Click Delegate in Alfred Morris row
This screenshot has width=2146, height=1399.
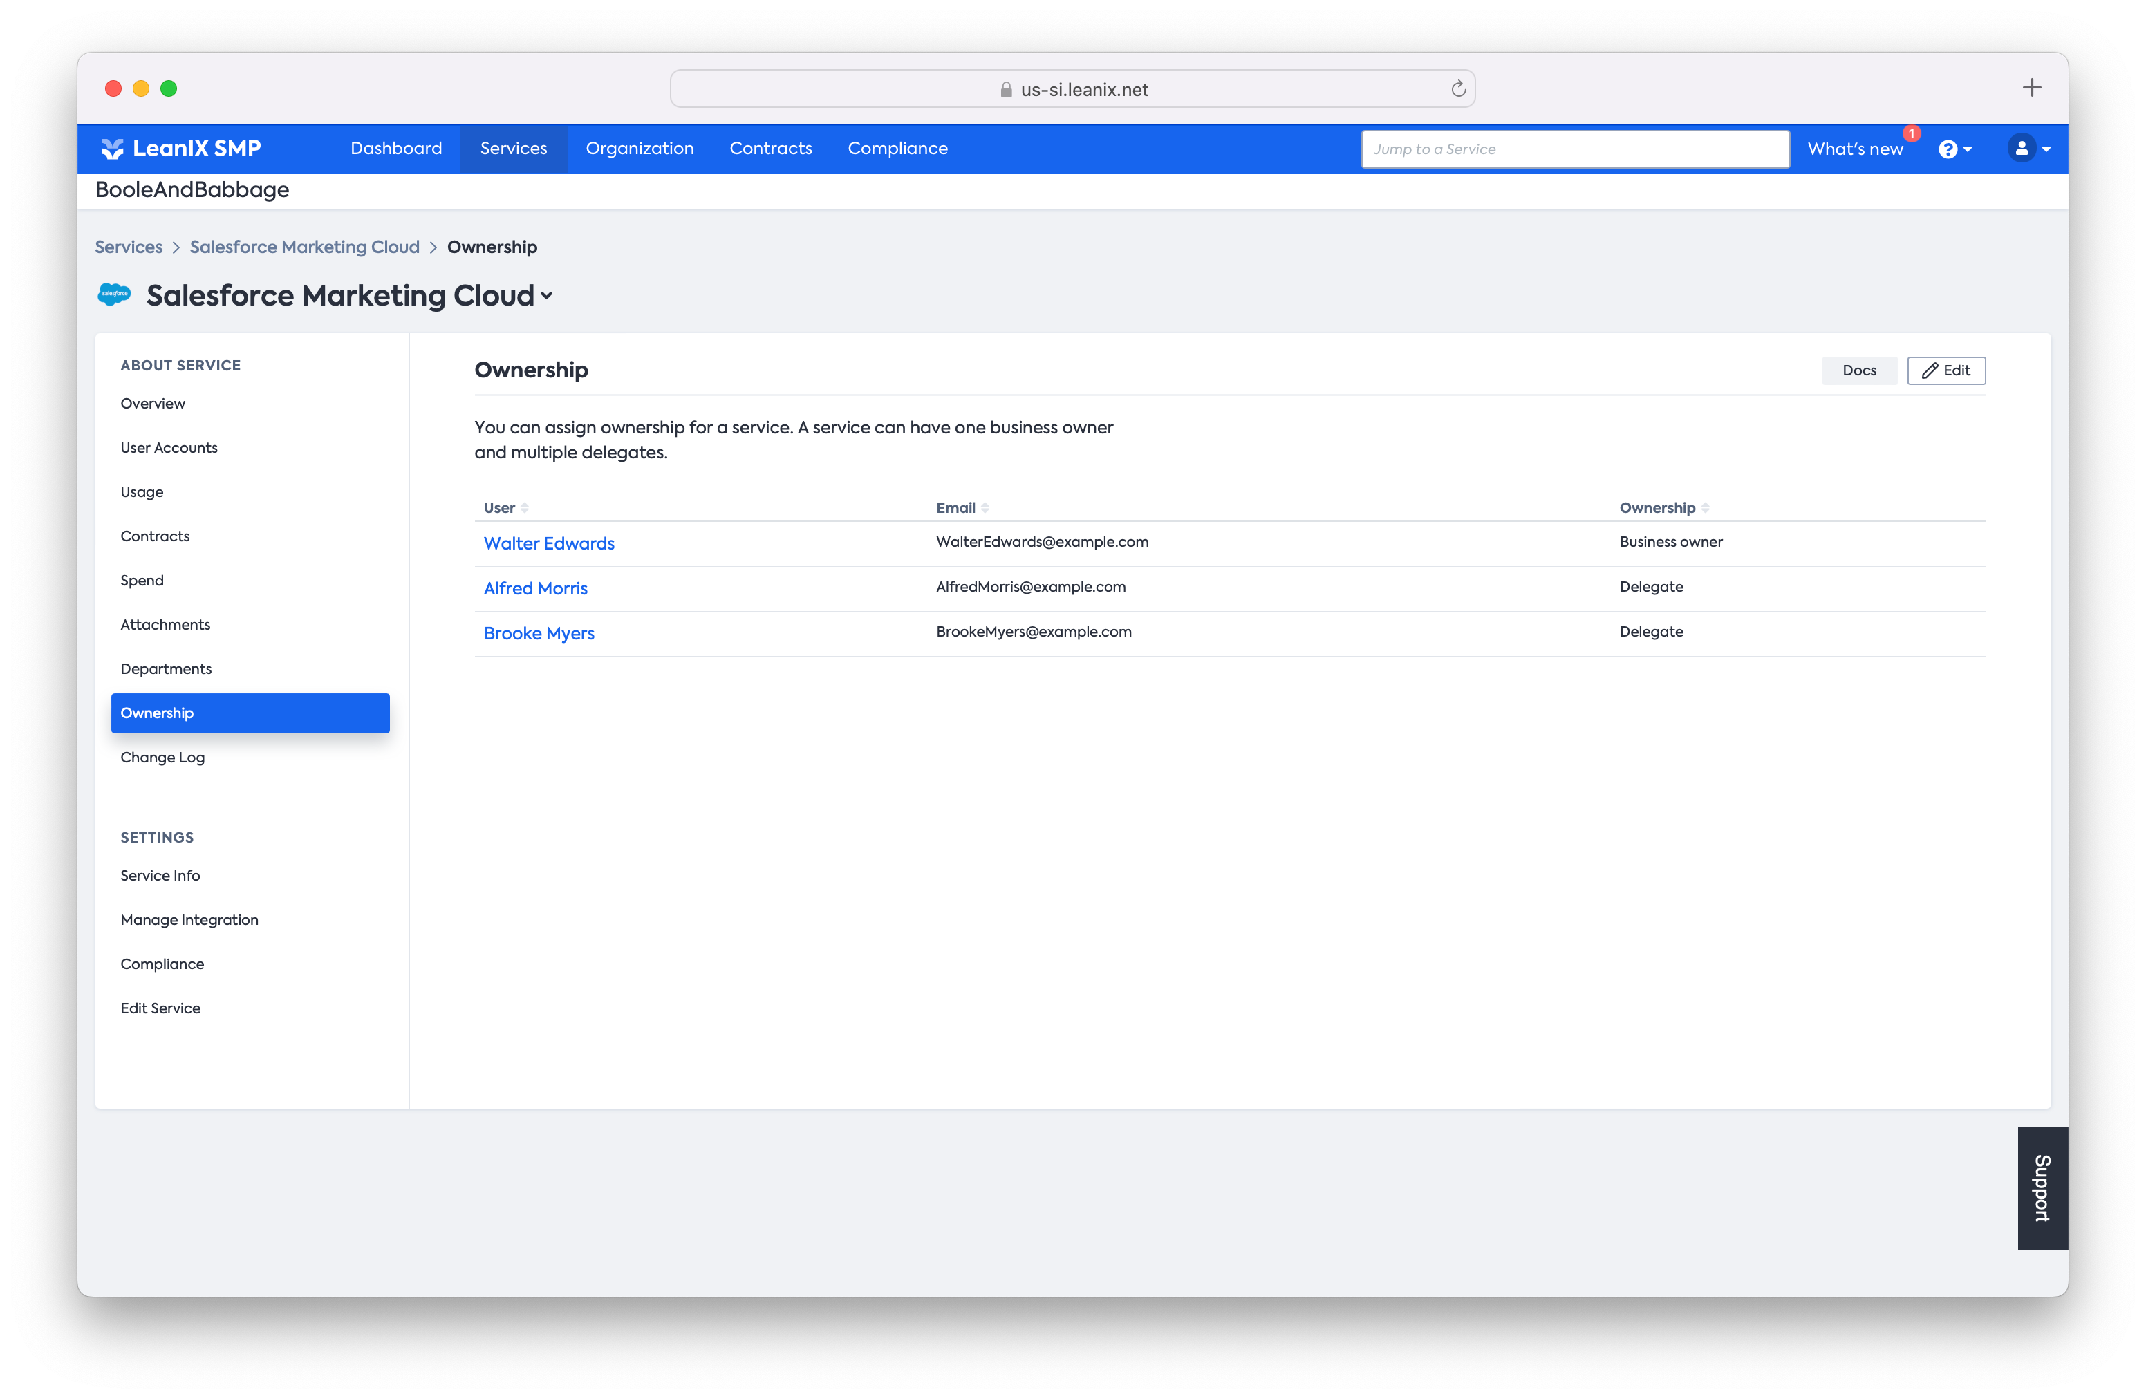pos(1650,587)
